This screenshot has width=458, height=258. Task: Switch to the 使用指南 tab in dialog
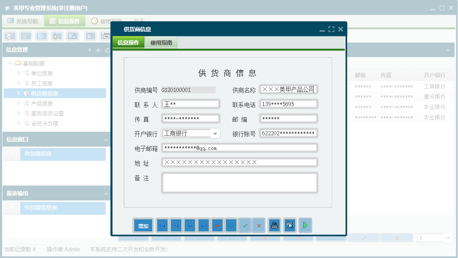point(161,42)
